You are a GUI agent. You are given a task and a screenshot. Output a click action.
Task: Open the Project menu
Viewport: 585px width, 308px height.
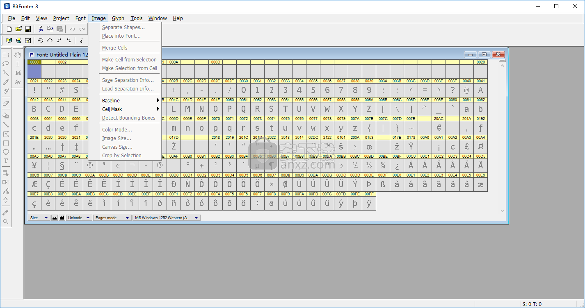[61, 18]
